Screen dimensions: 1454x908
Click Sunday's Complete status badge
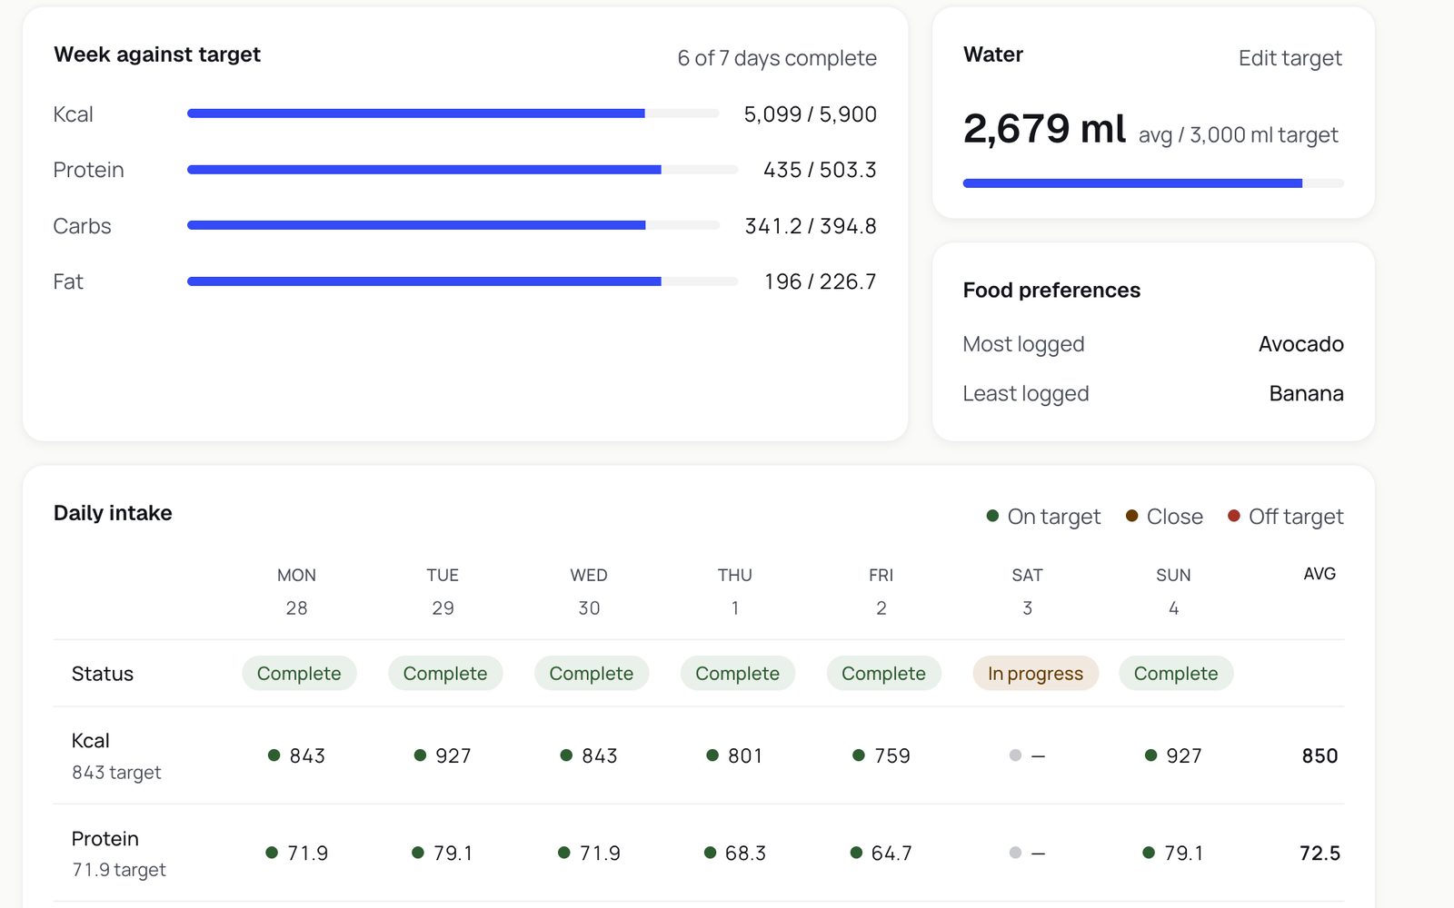coord(1176,674)
